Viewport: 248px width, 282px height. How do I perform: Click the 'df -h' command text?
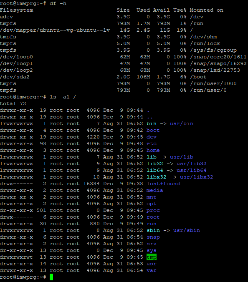58,3
